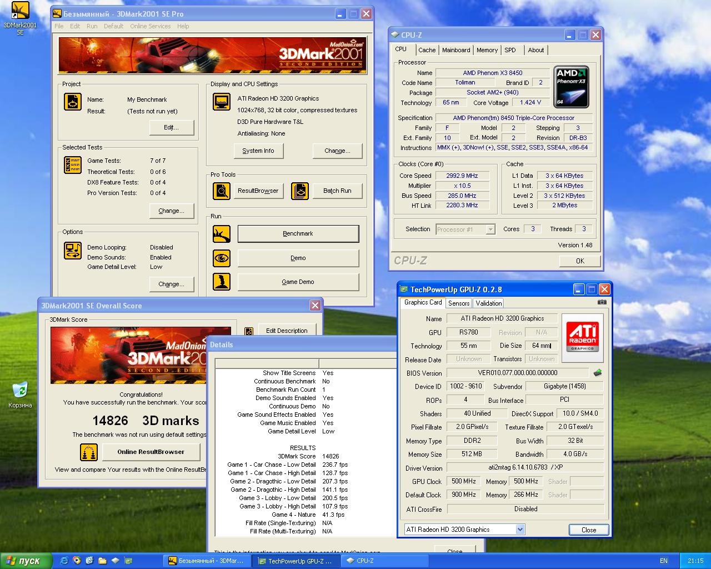Click the Edit... button in Project section
711x569 pixels.
point(172,127)
